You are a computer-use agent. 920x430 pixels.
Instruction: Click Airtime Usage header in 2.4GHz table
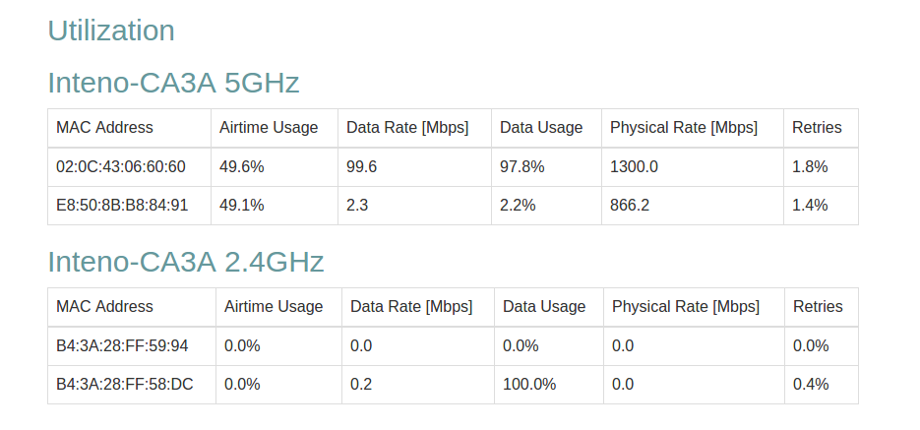click(274, 307)
